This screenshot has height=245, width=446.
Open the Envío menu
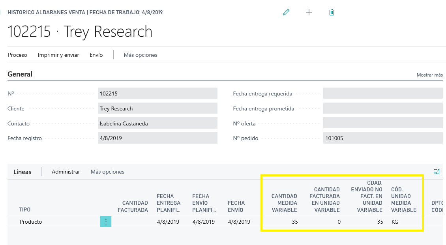pos(96,55)
